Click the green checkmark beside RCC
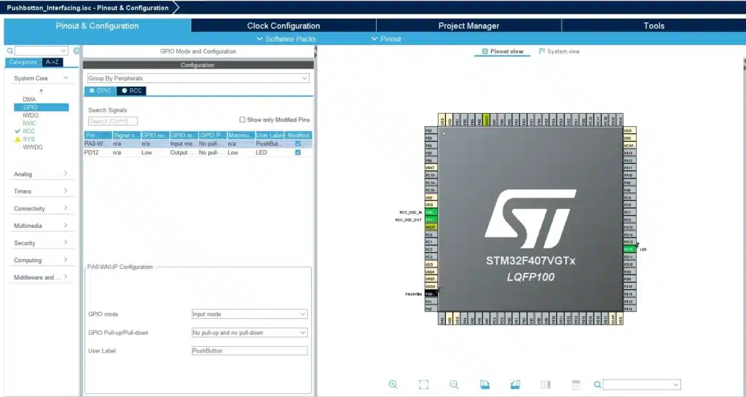This screenshot has height=397, width=746. point(17,131)
